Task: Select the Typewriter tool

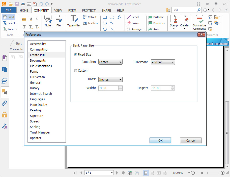Action: pos(74,21)
